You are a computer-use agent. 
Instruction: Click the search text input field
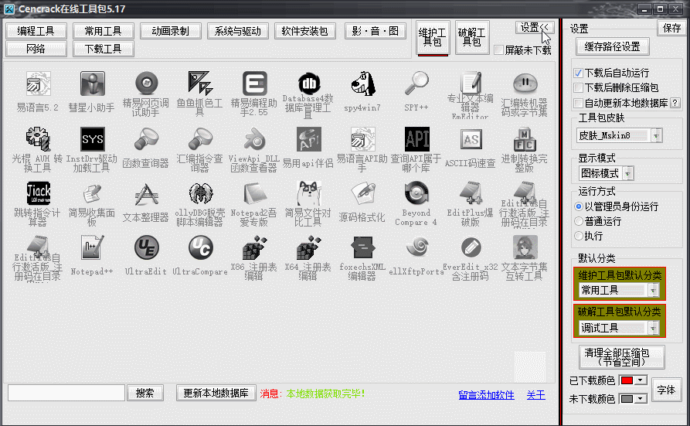(66, 393)
